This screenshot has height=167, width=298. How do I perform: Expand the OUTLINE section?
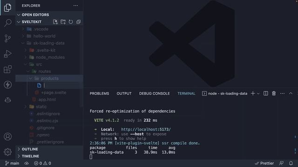tap(49, 149)
